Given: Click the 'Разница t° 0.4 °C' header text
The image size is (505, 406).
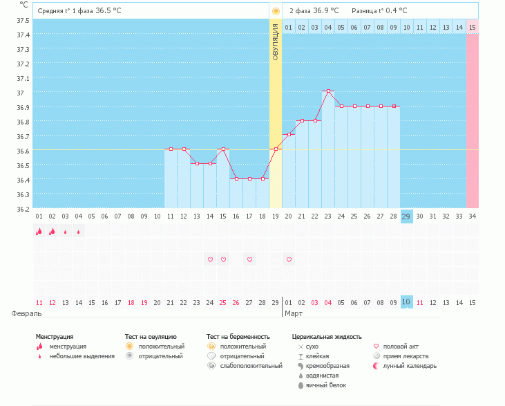Looking at the screenshot, I should click(379, 11).
